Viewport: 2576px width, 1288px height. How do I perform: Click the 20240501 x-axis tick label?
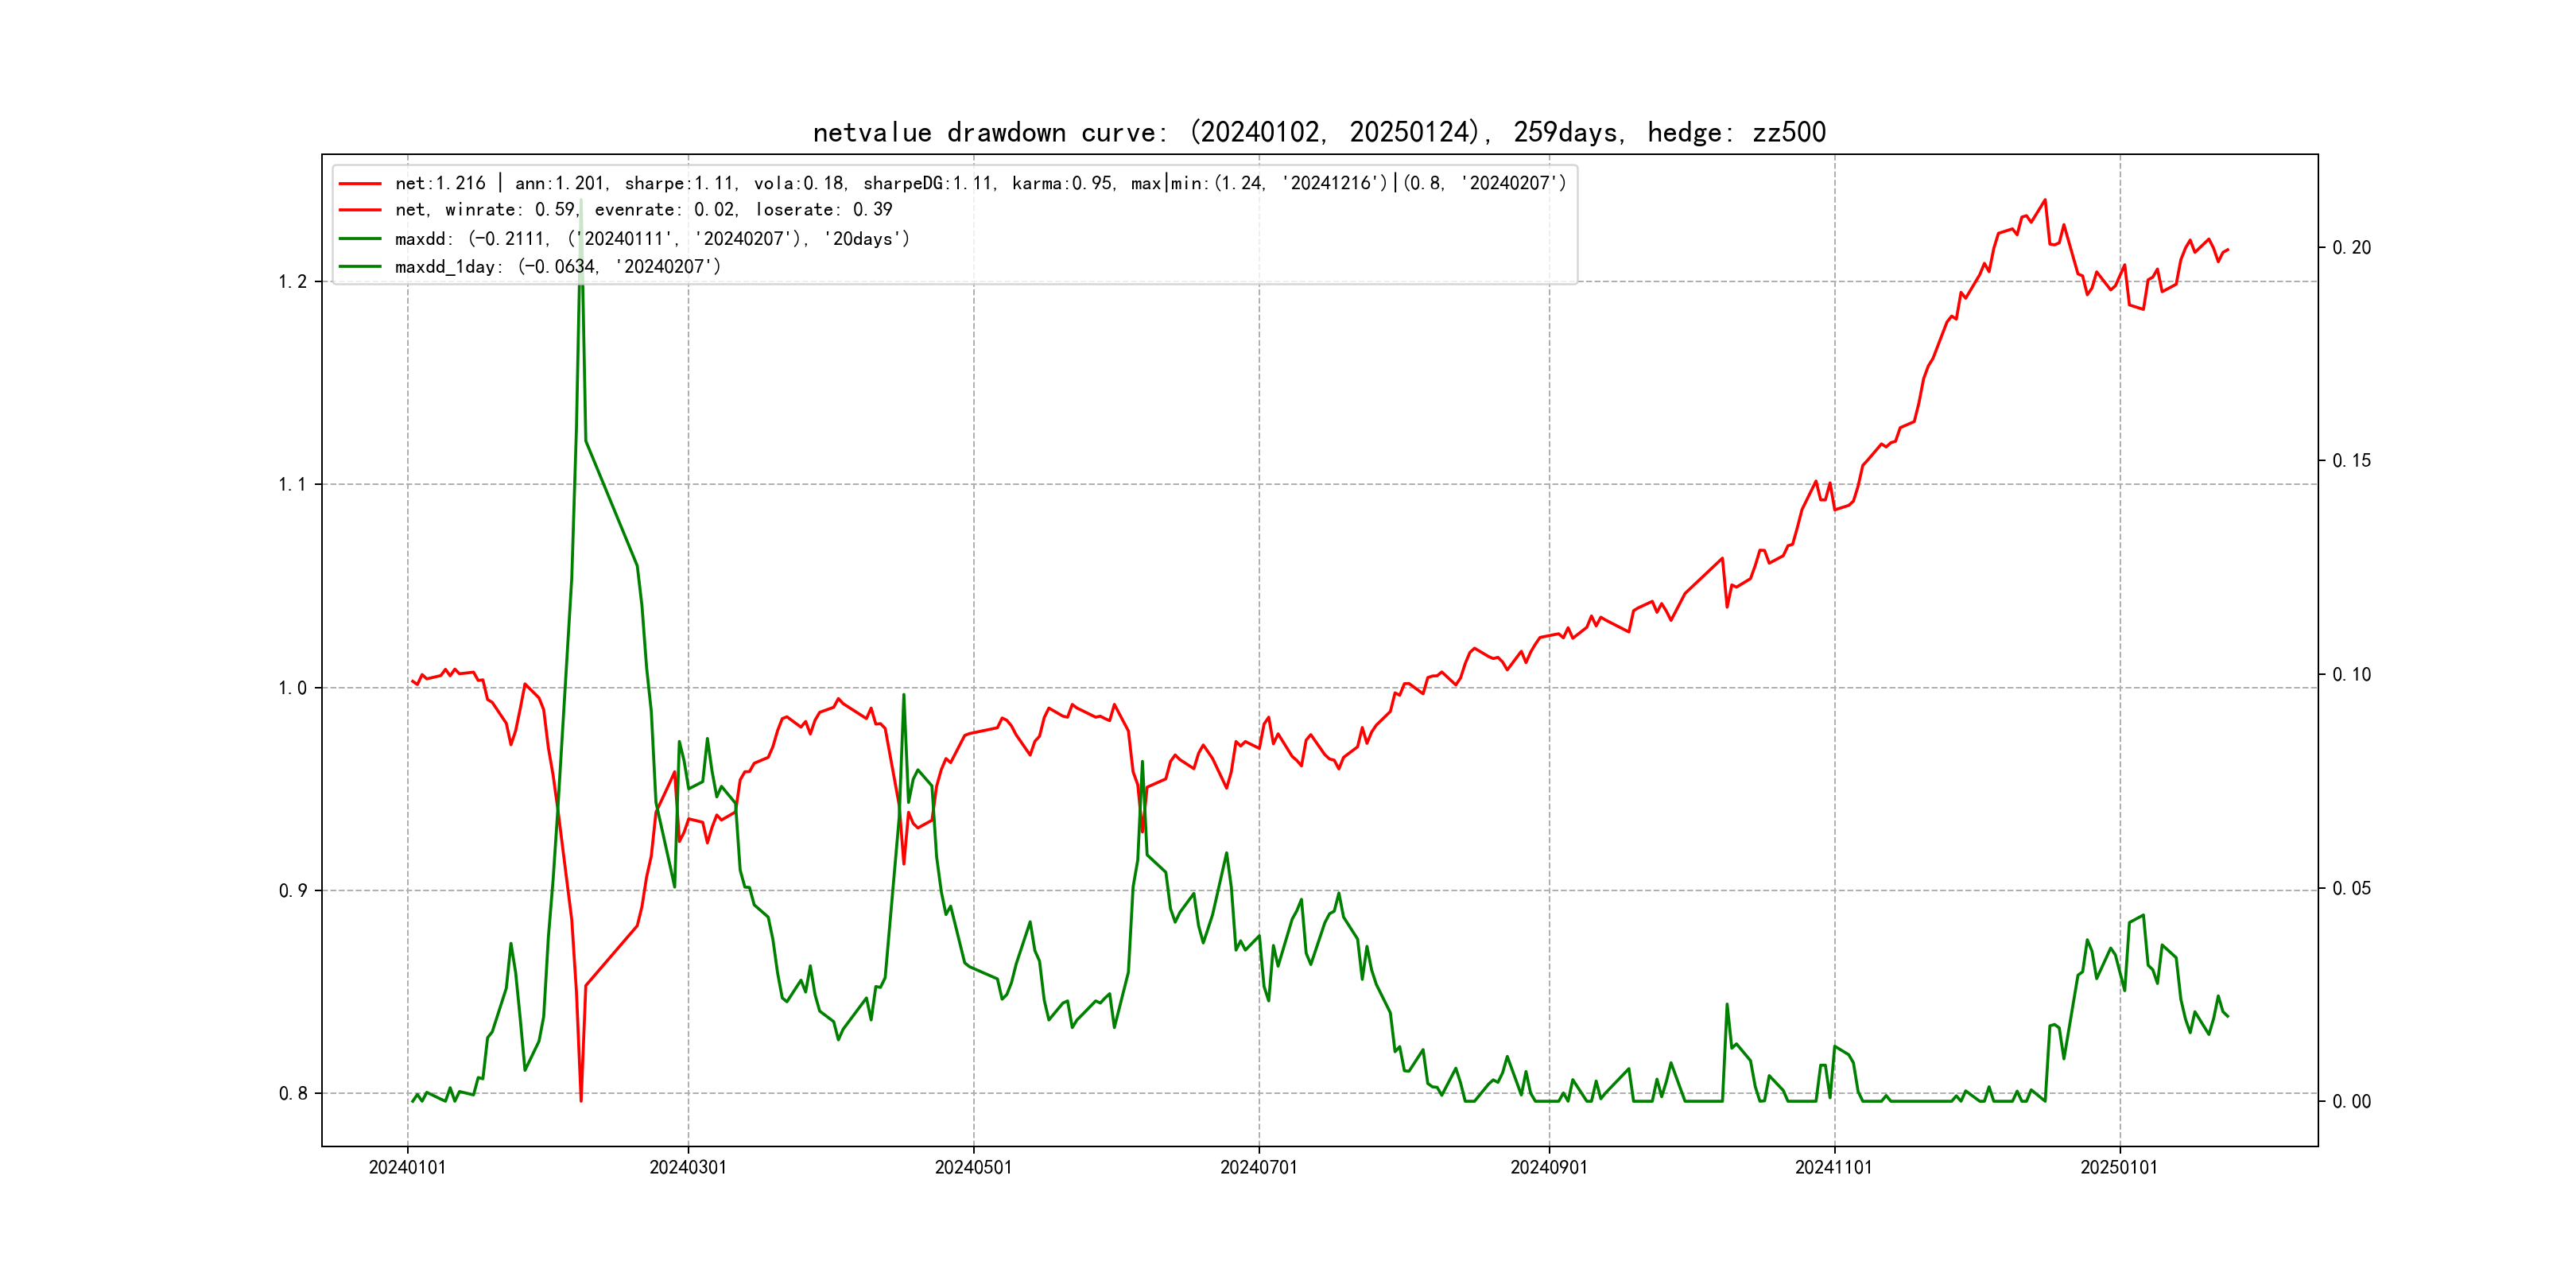[973, 1168]
